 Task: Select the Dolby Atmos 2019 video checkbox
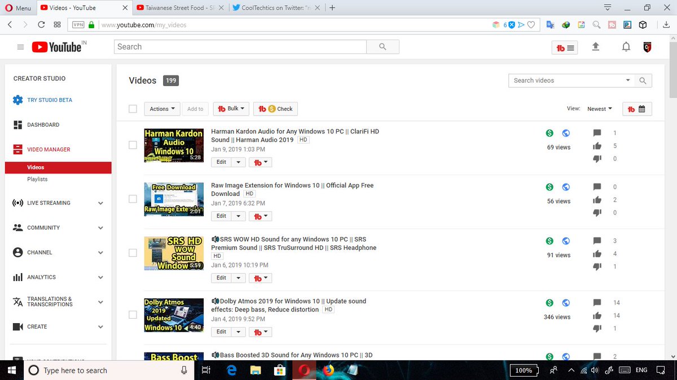pos(133,315)
